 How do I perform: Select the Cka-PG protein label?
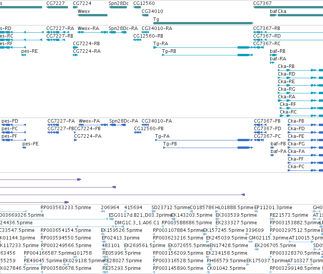(296, 144)
